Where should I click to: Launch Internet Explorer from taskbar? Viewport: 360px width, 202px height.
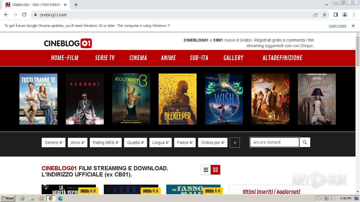coord(22,198)
